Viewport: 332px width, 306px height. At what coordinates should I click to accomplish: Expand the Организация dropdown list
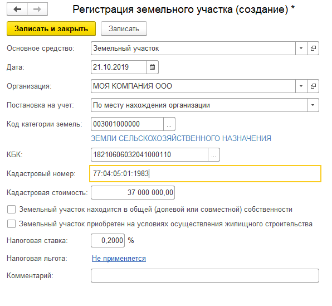click(x=301, y=86)
